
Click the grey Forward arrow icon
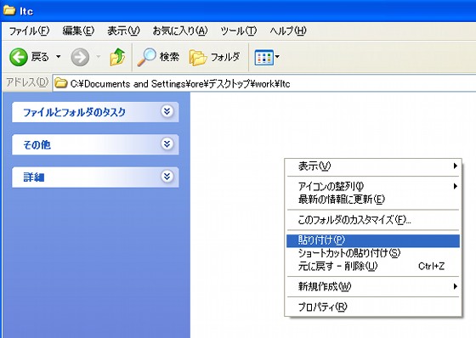80,57
